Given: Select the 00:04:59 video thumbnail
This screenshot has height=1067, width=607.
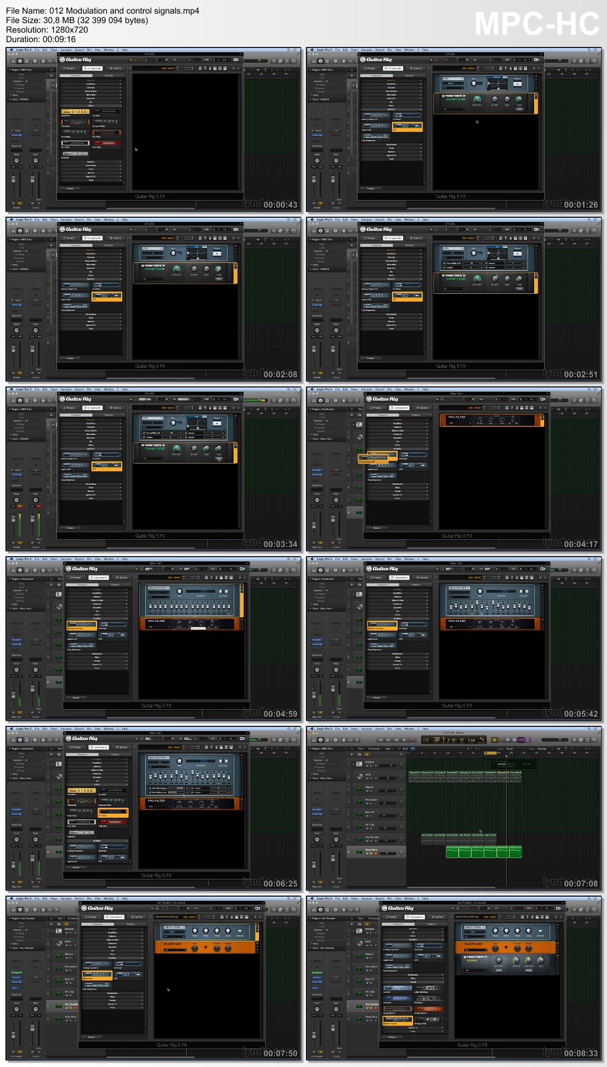Looking at the screenshot, I should [153, 639].
